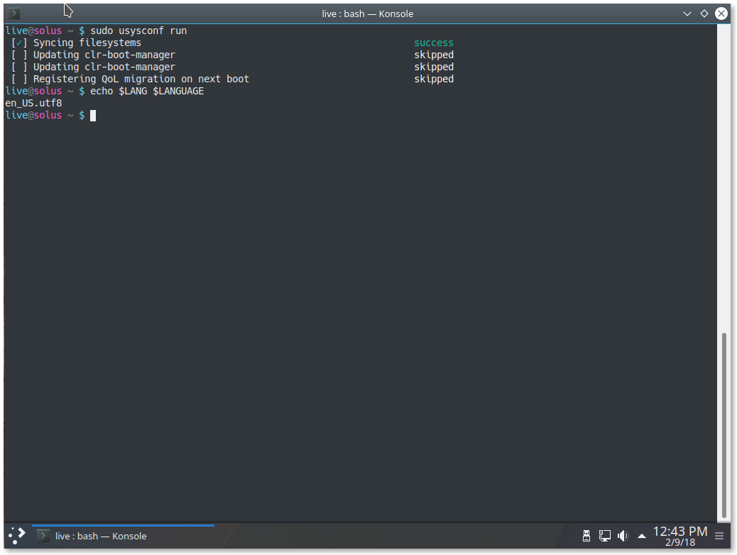Viewport: 737px width, 555px height.
Task: Click the green 'success' status text
Action: tap(433, 43)
